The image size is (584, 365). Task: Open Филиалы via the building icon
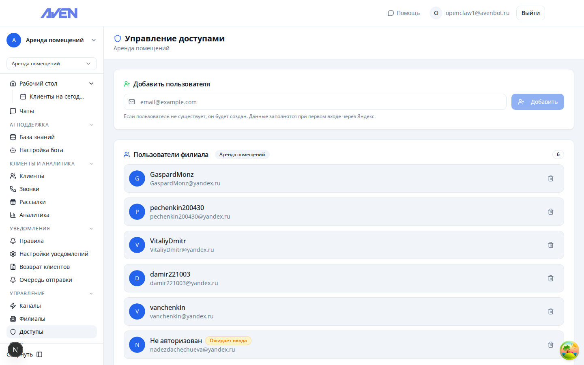[13, 318]
